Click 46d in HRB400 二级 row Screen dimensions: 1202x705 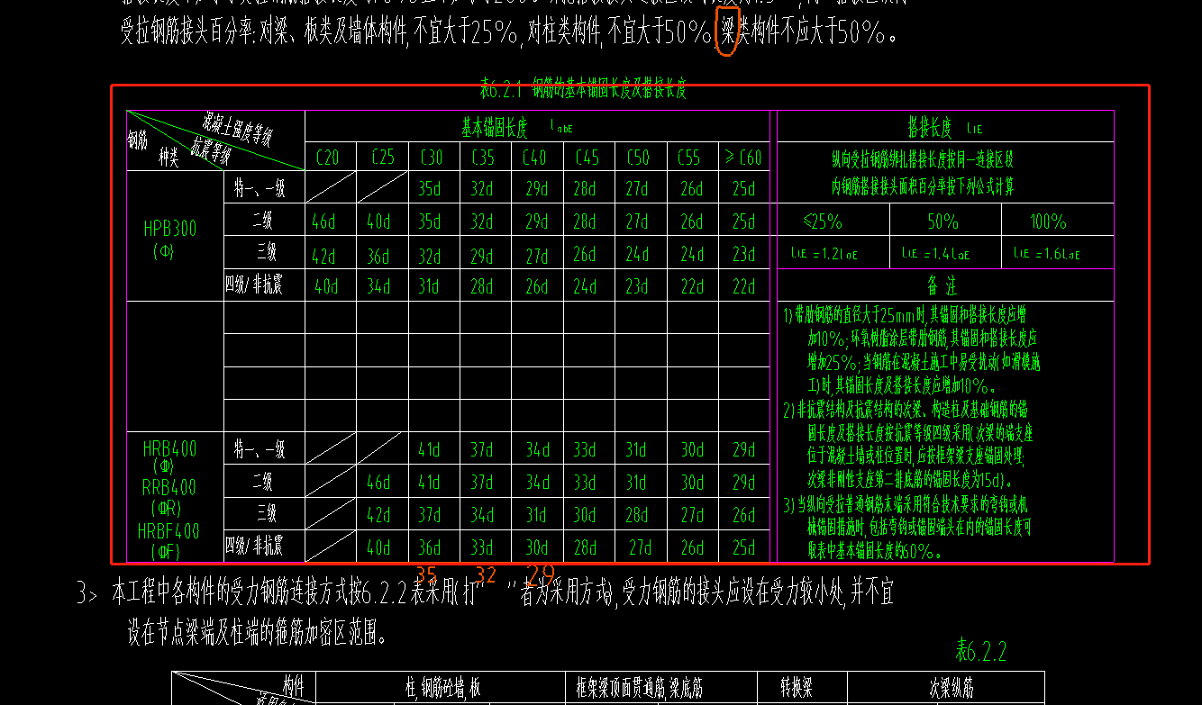click(378, 483)
